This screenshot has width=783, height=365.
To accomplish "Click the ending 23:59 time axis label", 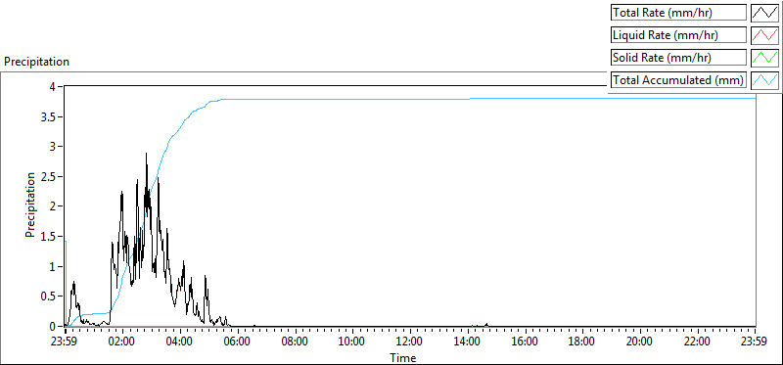I will (755, 342).
